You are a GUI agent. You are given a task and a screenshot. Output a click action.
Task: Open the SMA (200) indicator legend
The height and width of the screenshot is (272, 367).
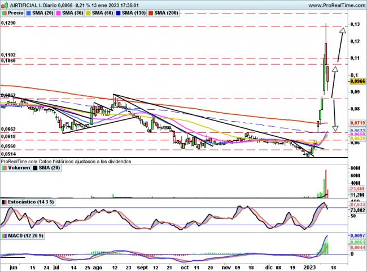tap(176, 12)
